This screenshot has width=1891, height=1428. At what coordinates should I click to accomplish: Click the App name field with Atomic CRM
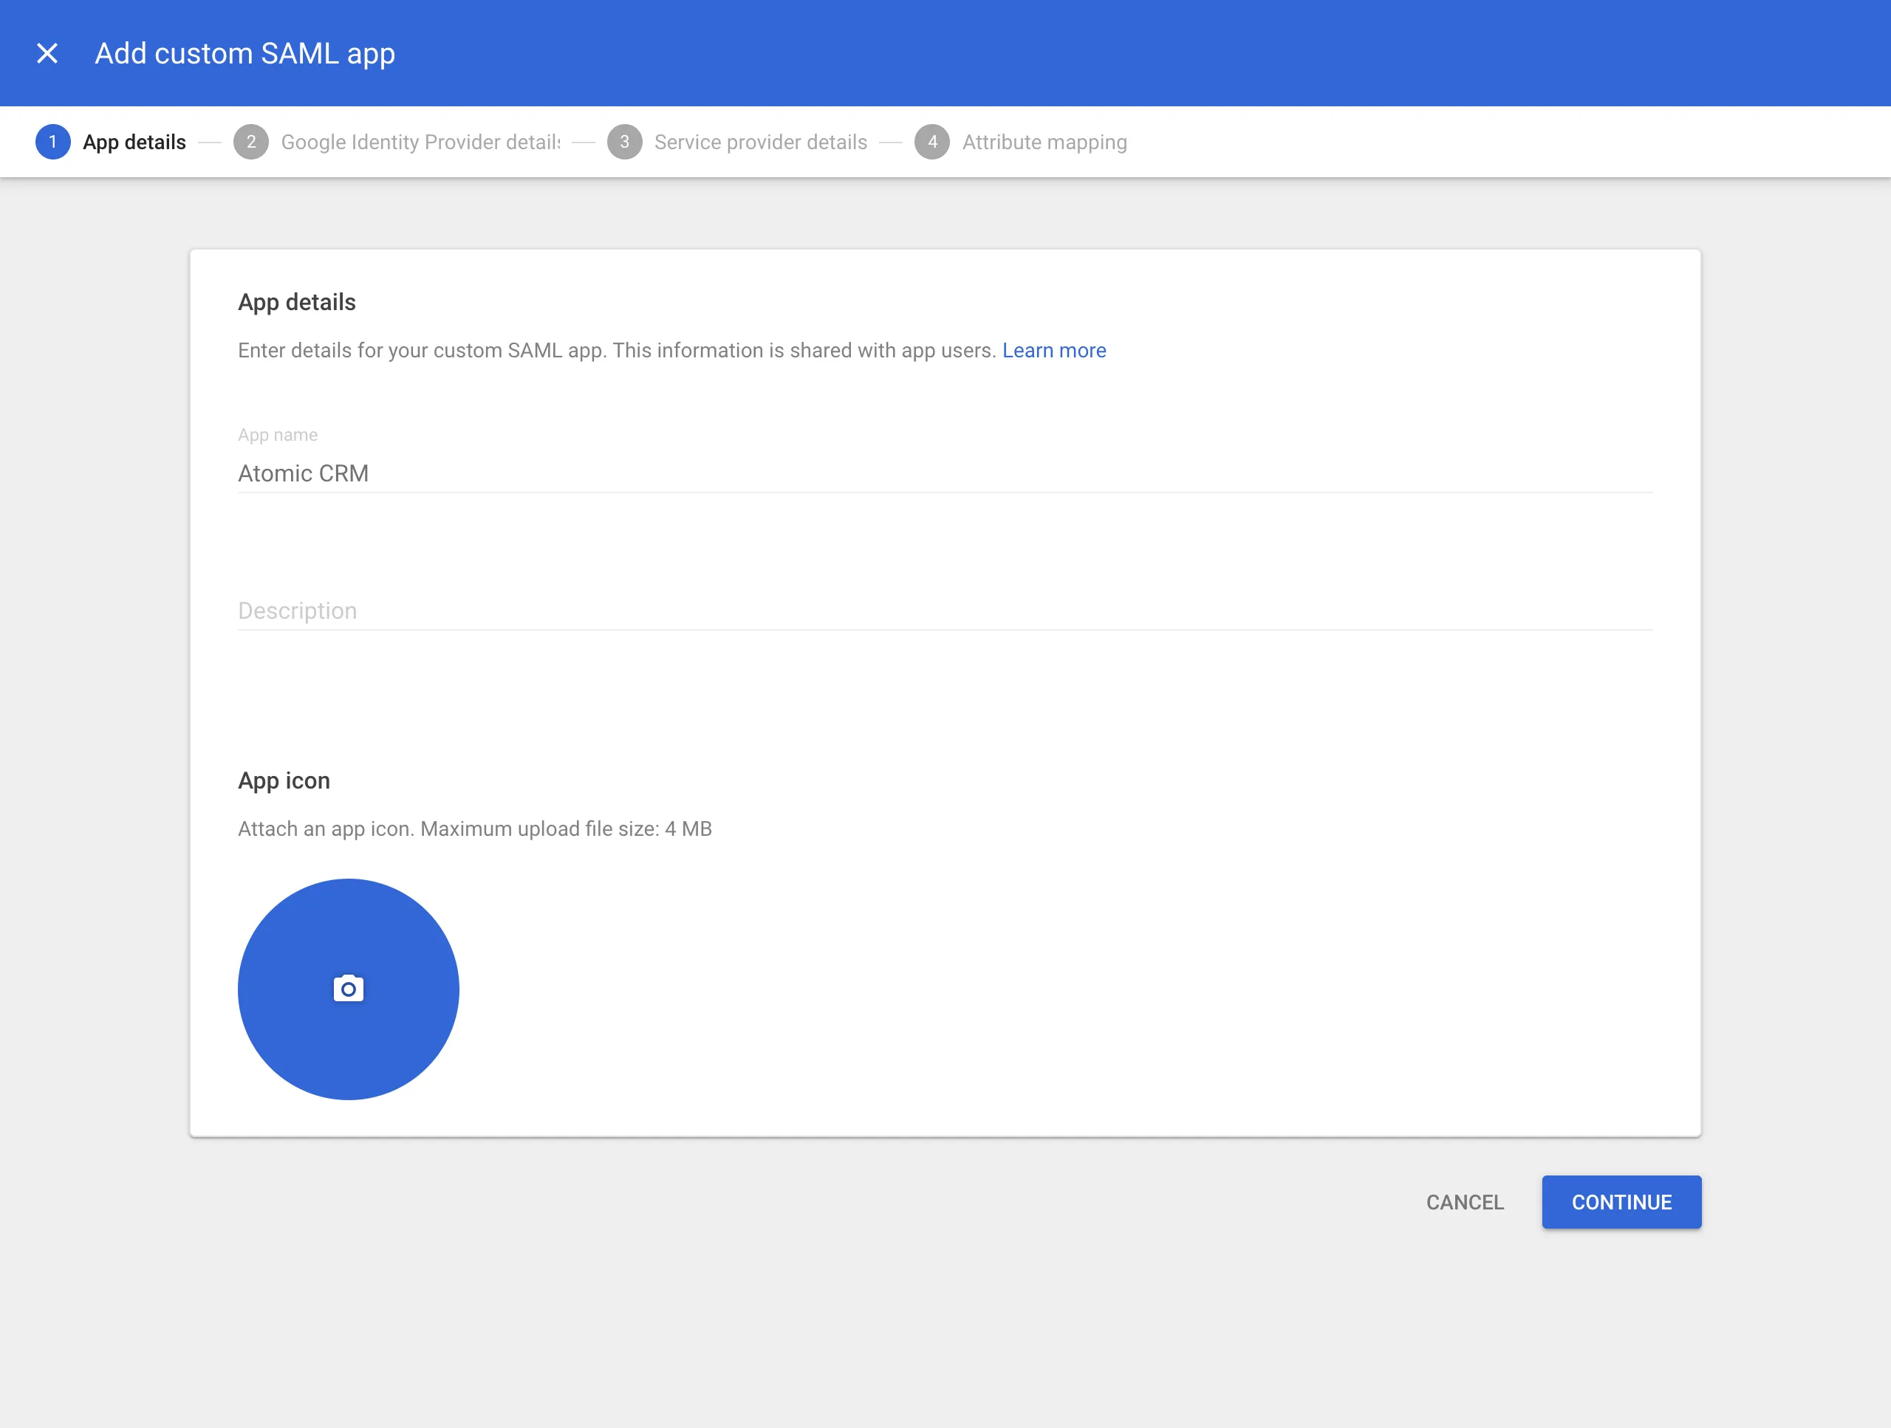tap(944, 473)
